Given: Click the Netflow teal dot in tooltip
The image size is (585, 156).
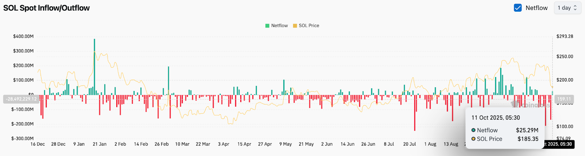Looking at the screenshot, I should [x=473, y=130].
